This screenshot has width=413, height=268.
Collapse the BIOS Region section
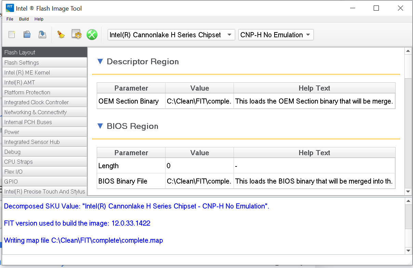(100, 126)
